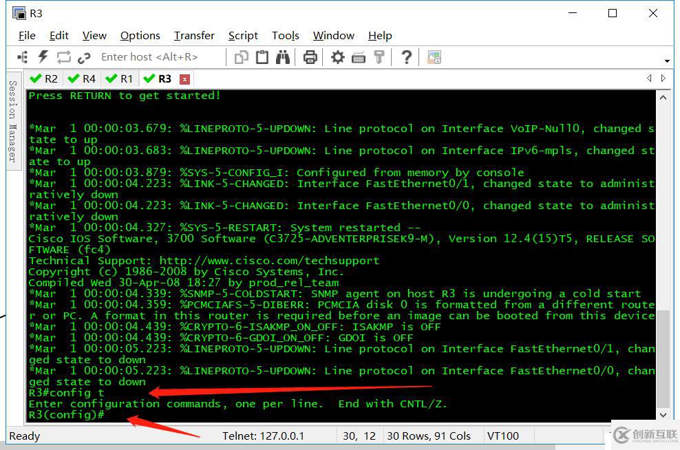The height and width of the screenshot is (450, 680).
Task: Click the 'ISAKMP is OFF' log line
Action: 235,327
